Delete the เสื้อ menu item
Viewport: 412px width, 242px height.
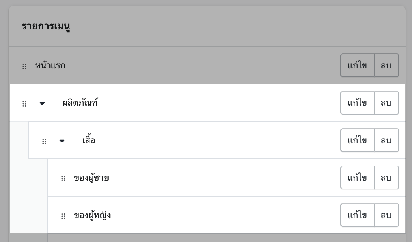tap(386, 140)
